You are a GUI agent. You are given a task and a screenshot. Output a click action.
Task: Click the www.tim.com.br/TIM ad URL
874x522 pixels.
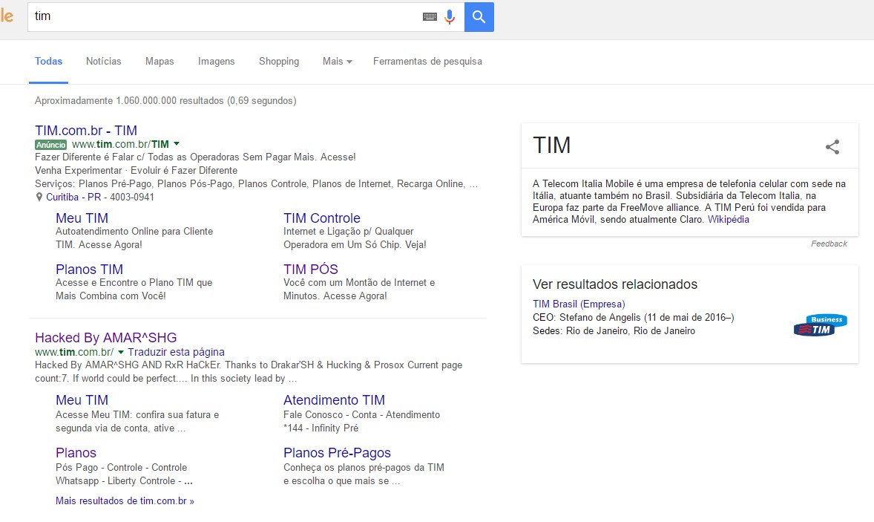pos(120,145)
